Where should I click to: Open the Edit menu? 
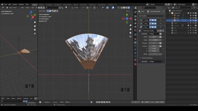point(10,4)
